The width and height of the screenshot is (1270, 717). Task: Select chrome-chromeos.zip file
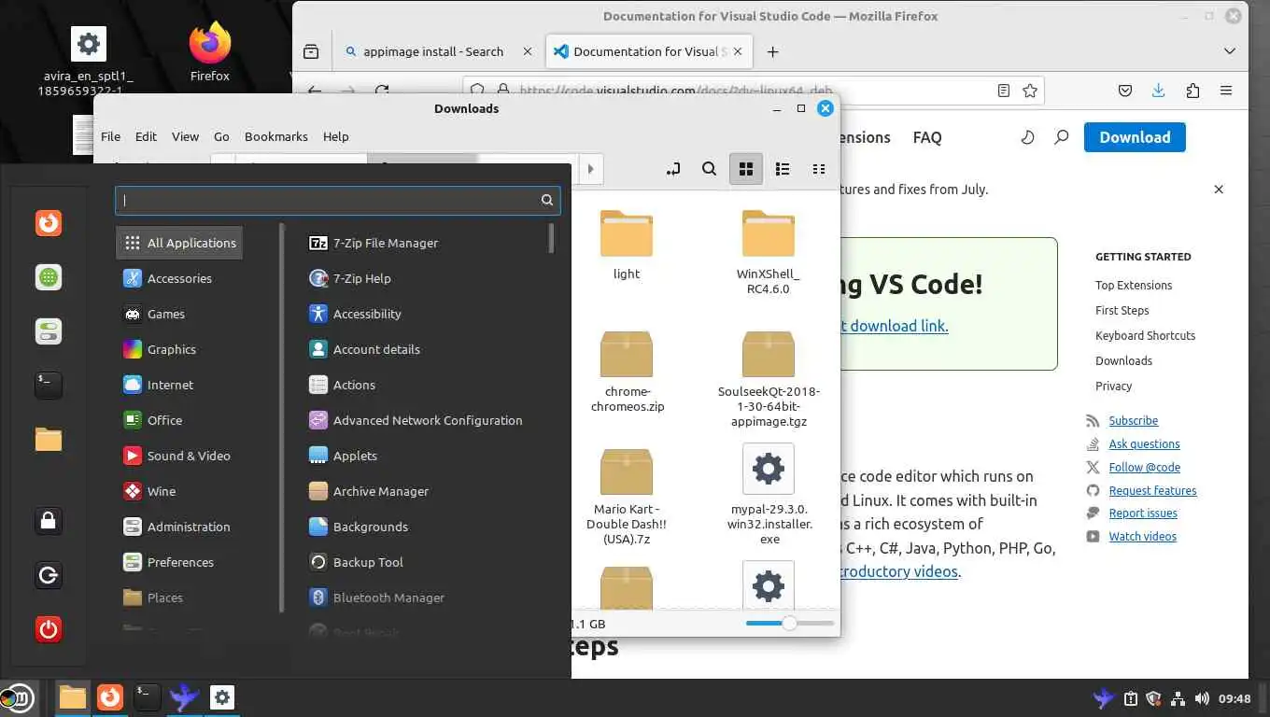[627, 372]
